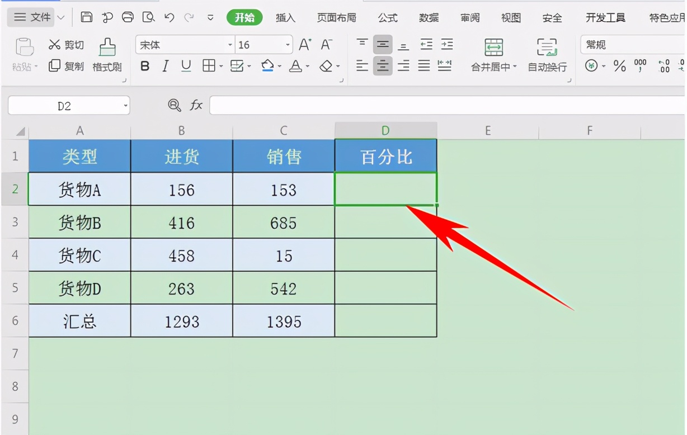Screen dimensions: 687x435
Task: Open the font name dropdown (宋体)
Action: pos(230,45)
